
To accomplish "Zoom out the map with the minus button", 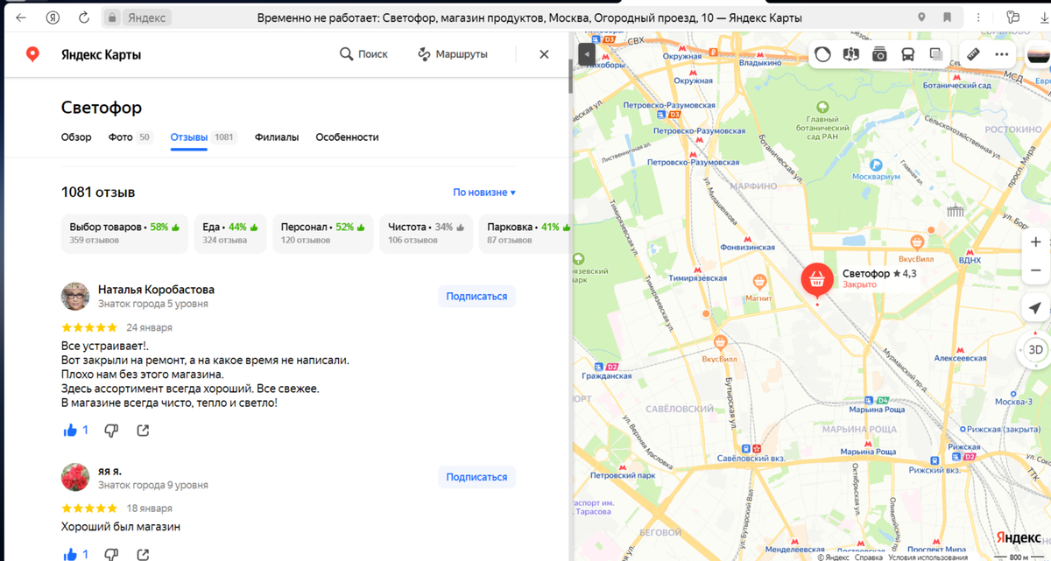I will click(x=1035, y=270).
